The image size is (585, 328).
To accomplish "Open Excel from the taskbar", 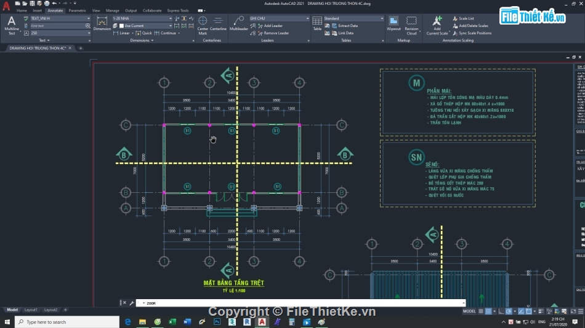I will (x=172, y=322).
